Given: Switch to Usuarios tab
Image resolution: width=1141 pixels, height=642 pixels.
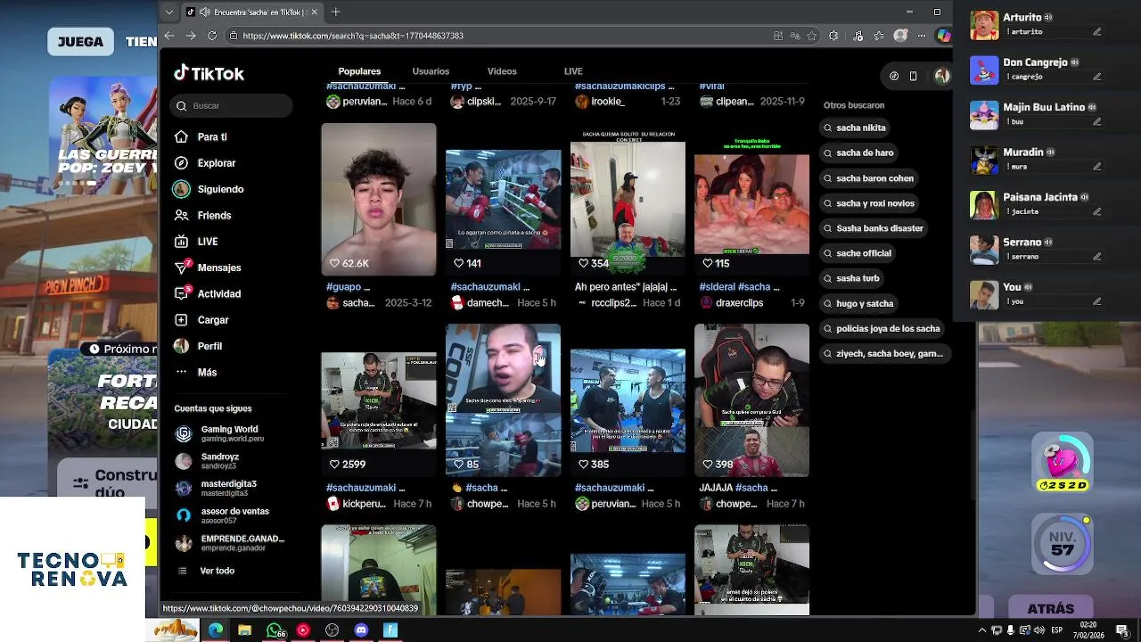Looking at the screenshot, I should click(431, 71).
